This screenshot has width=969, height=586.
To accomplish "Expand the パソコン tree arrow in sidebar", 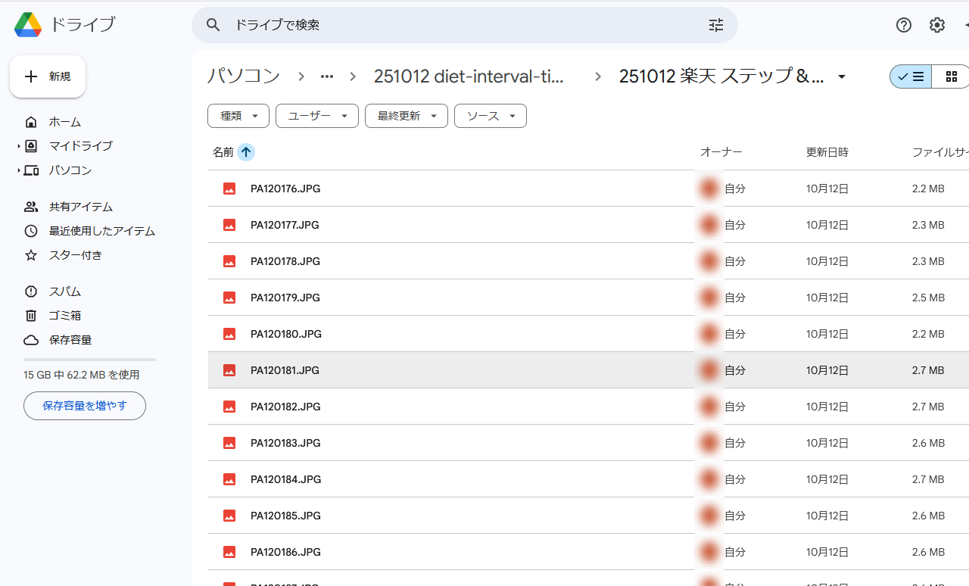I will (x=19, y=170).
